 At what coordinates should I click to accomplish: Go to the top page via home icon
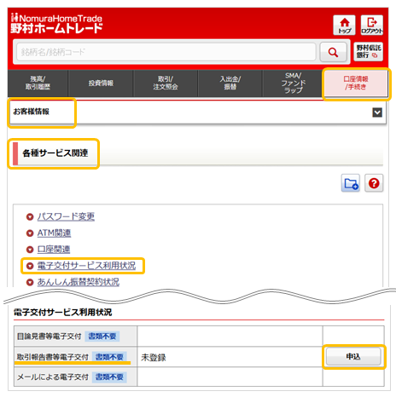[344, 25]
